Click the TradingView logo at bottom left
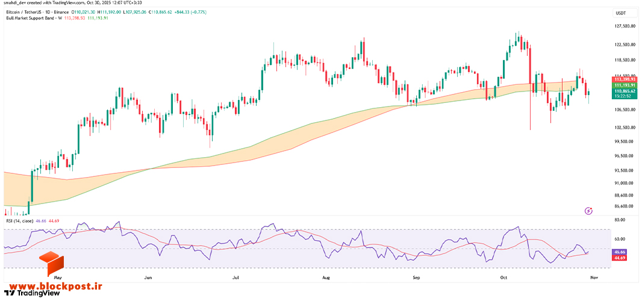642x301 pixels. (x=31, y=293)
